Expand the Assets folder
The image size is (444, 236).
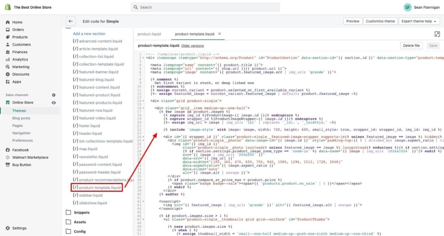[x=80, y=222]
